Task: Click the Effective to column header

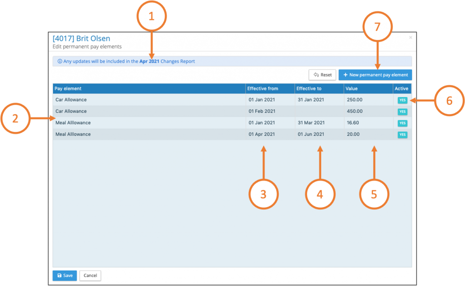Action: point(309,88)
